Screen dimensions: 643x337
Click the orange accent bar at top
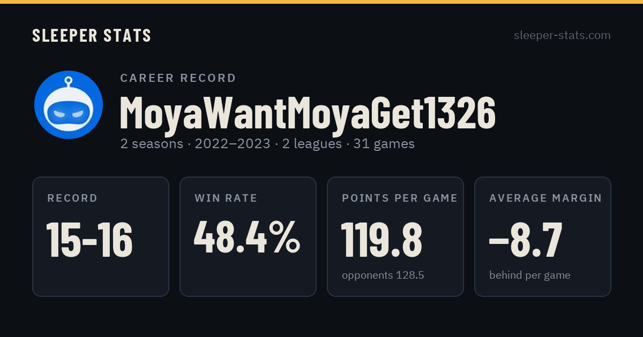click(322, 2)
